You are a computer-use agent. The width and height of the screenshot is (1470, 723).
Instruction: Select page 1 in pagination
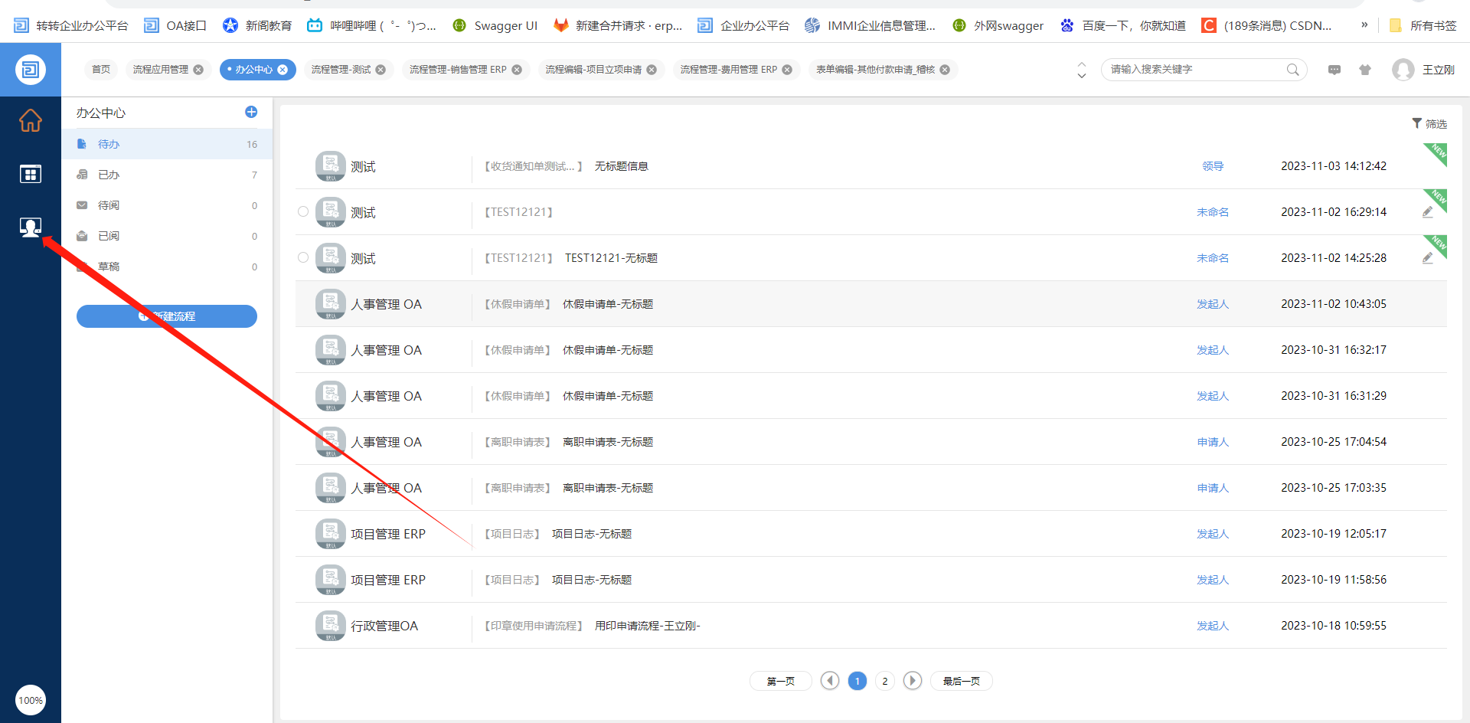coord(857,681)
